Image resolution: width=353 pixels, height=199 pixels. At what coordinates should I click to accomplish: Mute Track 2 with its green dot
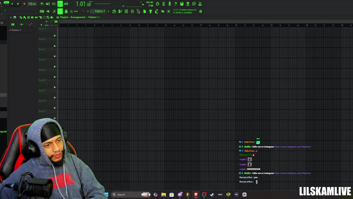(x=55, y=46)
